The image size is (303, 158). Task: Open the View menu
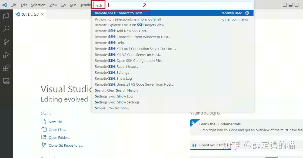click(53, 5)
